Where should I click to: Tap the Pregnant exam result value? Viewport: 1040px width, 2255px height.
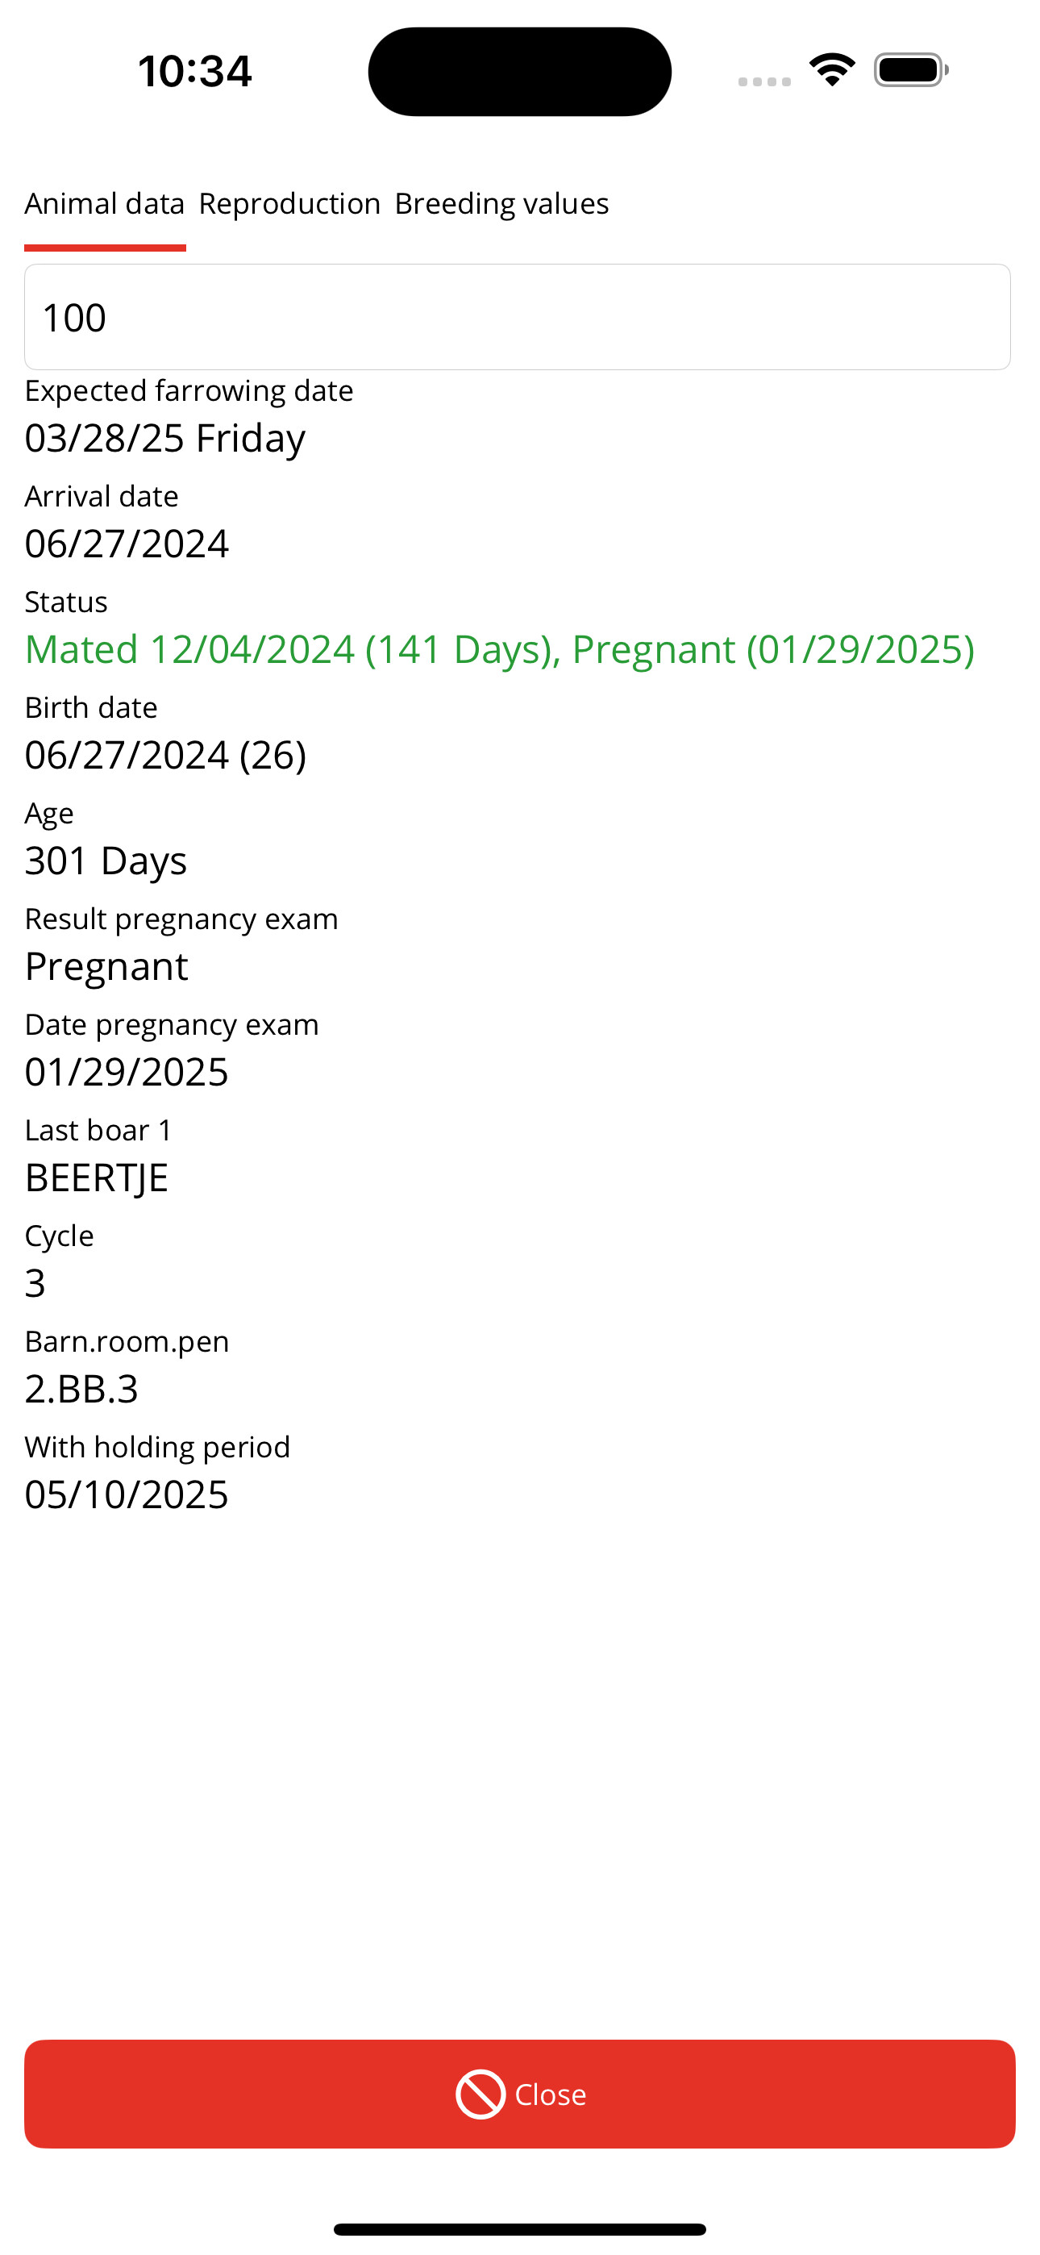pos(106,966)
